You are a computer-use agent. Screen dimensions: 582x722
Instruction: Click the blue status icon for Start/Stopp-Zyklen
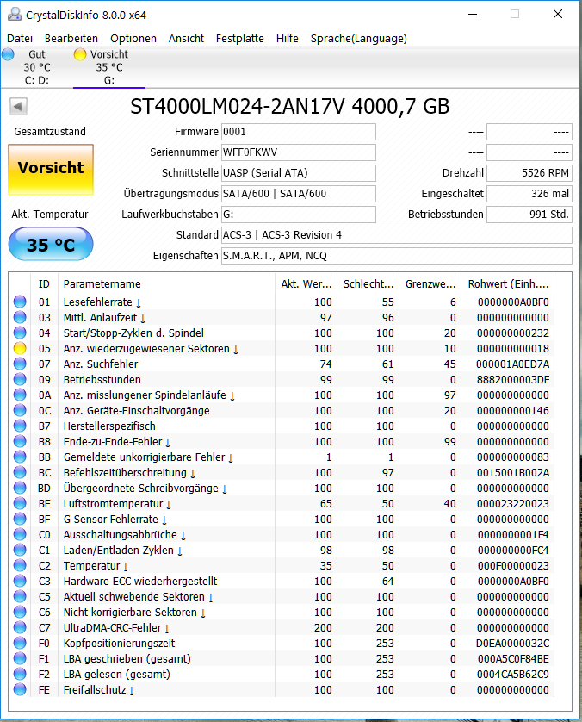pyautogui.click(x=20, y=333)
